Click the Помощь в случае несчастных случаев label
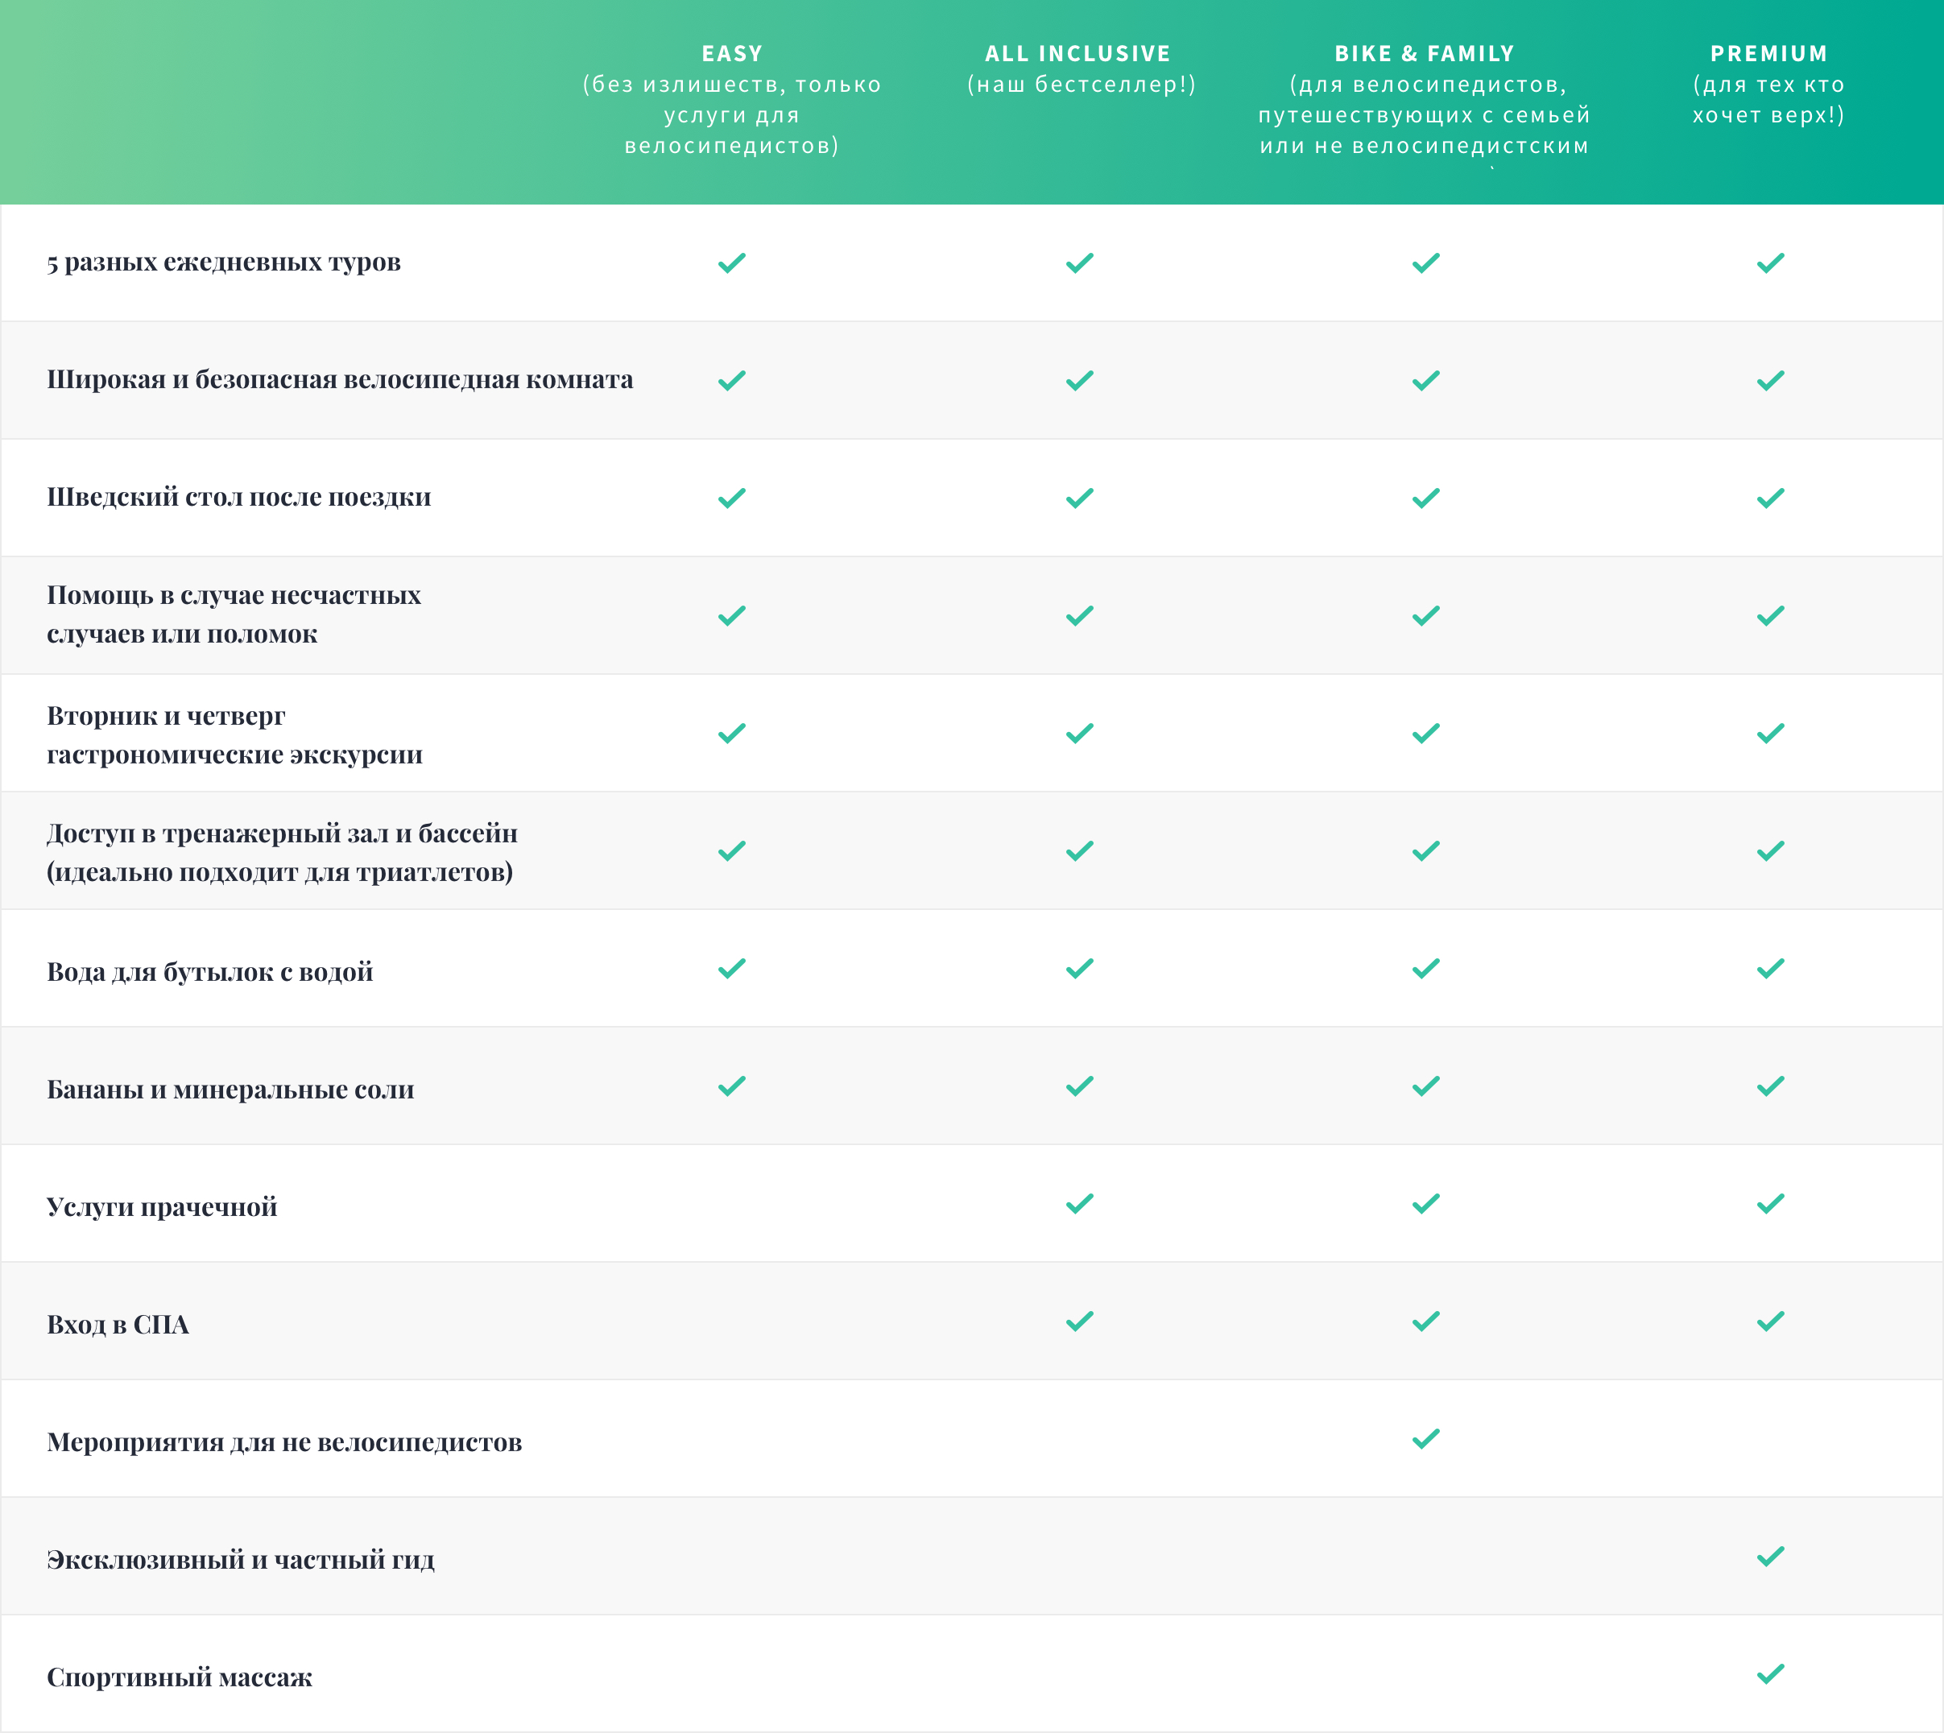Image resolution: width=1944 pixels, height=1733 pixels. pyautogui.click(x=234, y=614)
